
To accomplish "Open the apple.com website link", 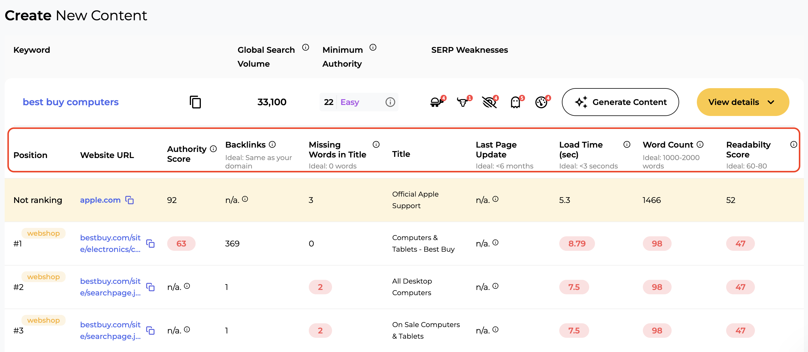I will [x=100, y=200].
